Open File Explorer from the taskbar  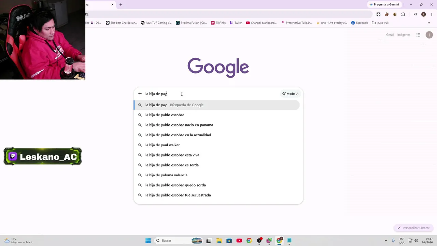pos(219,241)
